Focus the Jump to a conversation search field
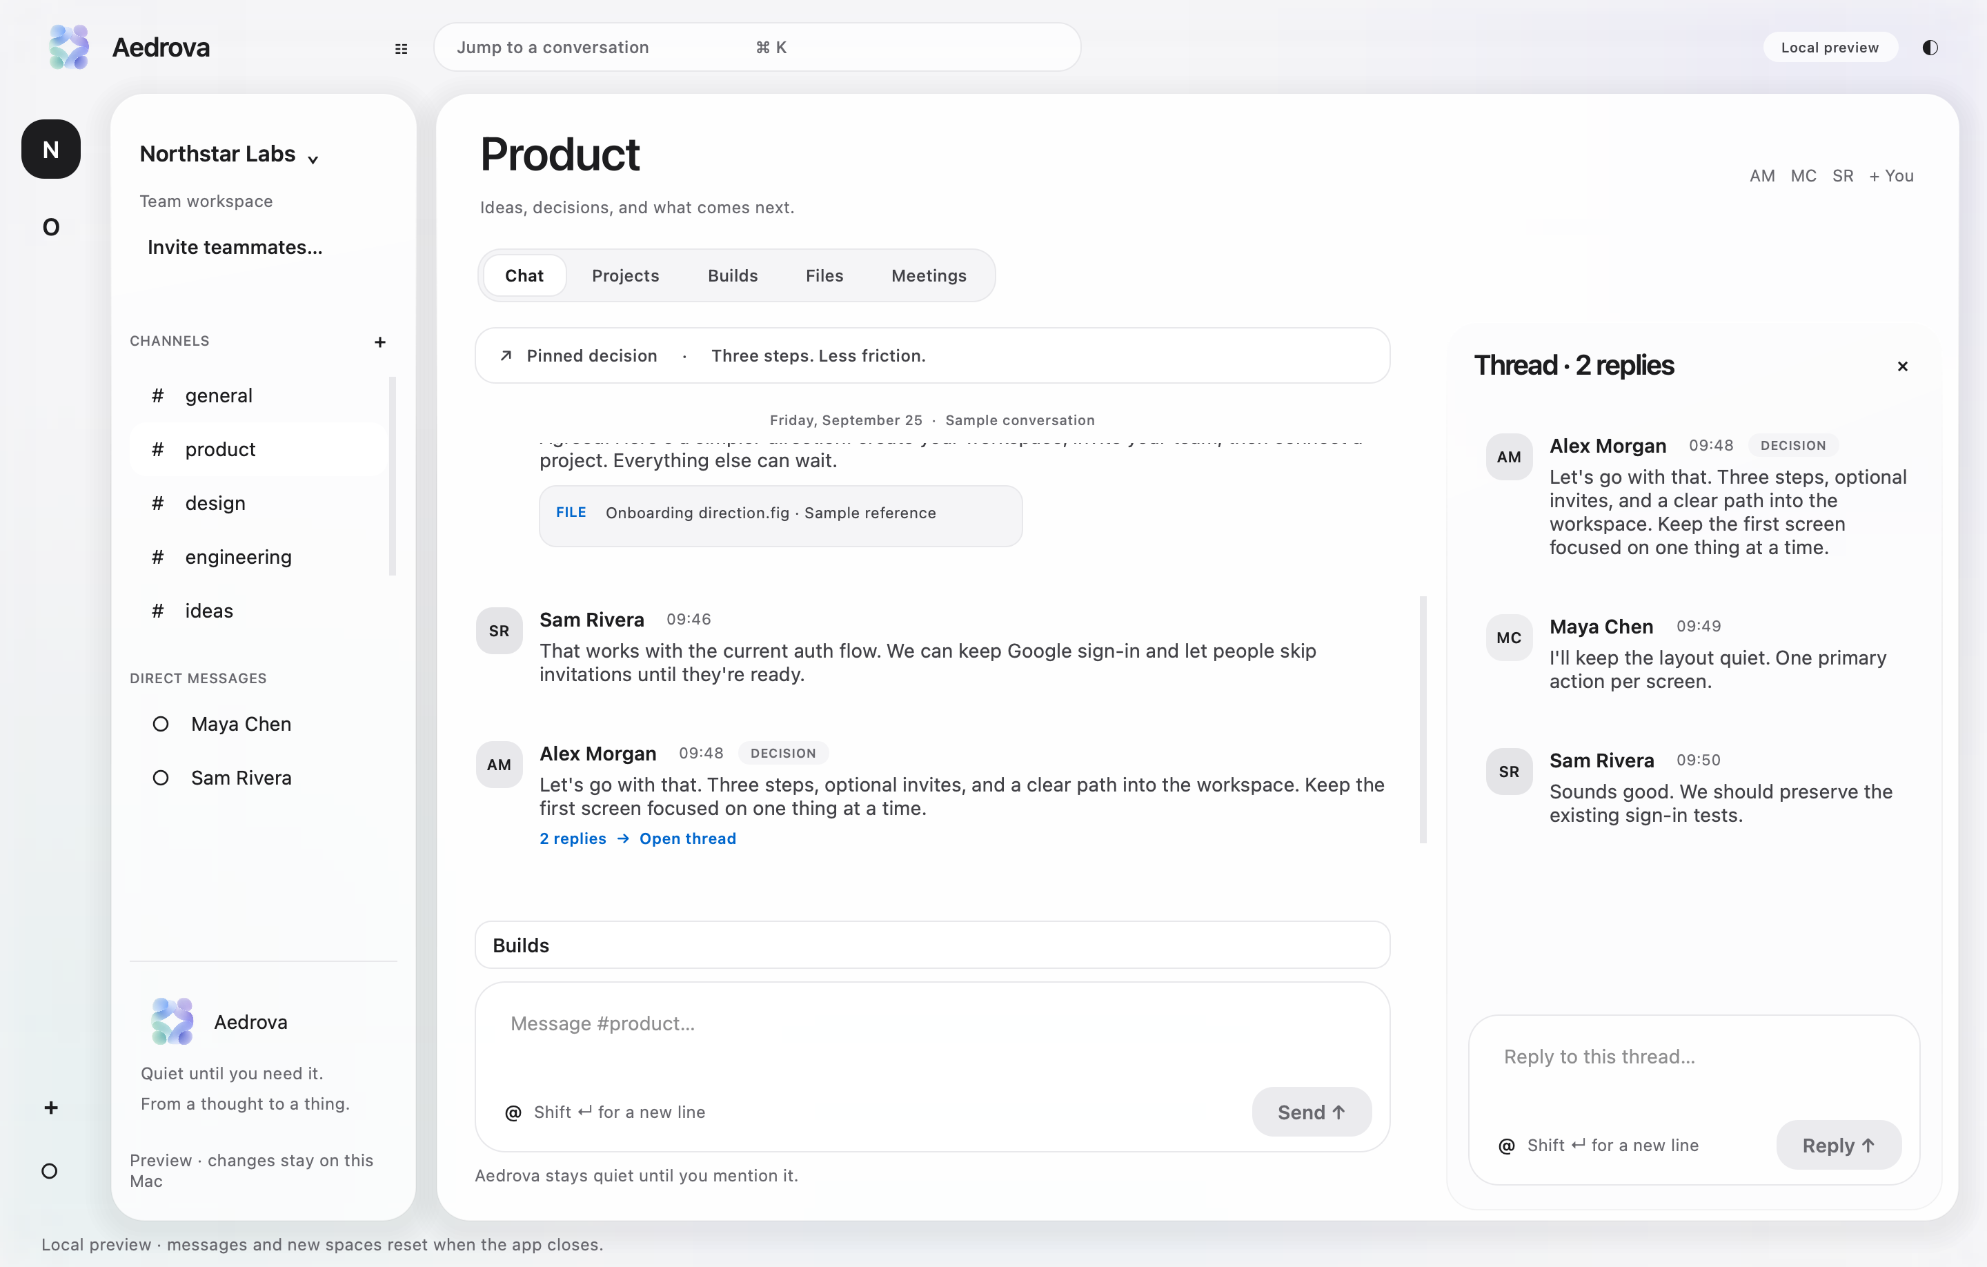The height and width of the screenshot is (1267, 1987). pos(757,47)
